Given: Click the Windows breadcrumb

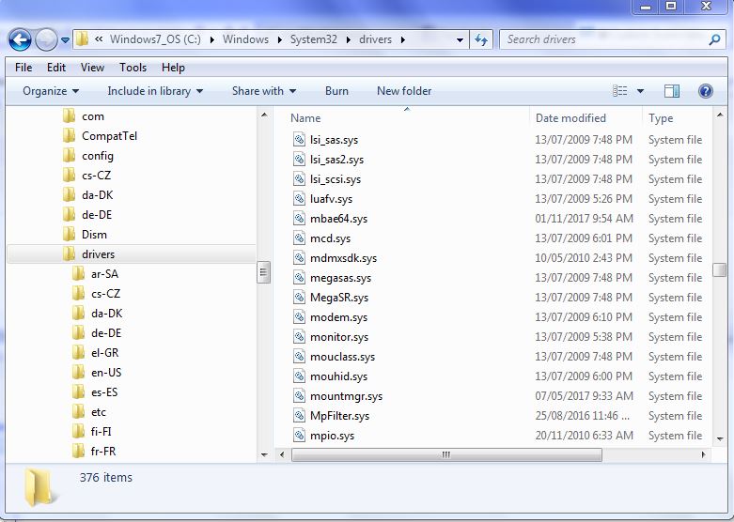Looking at the screenshot, I should tap(245, 39).
